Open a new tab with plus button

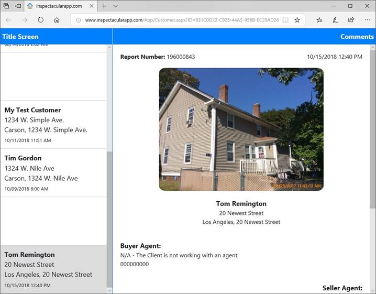point(104,6)
